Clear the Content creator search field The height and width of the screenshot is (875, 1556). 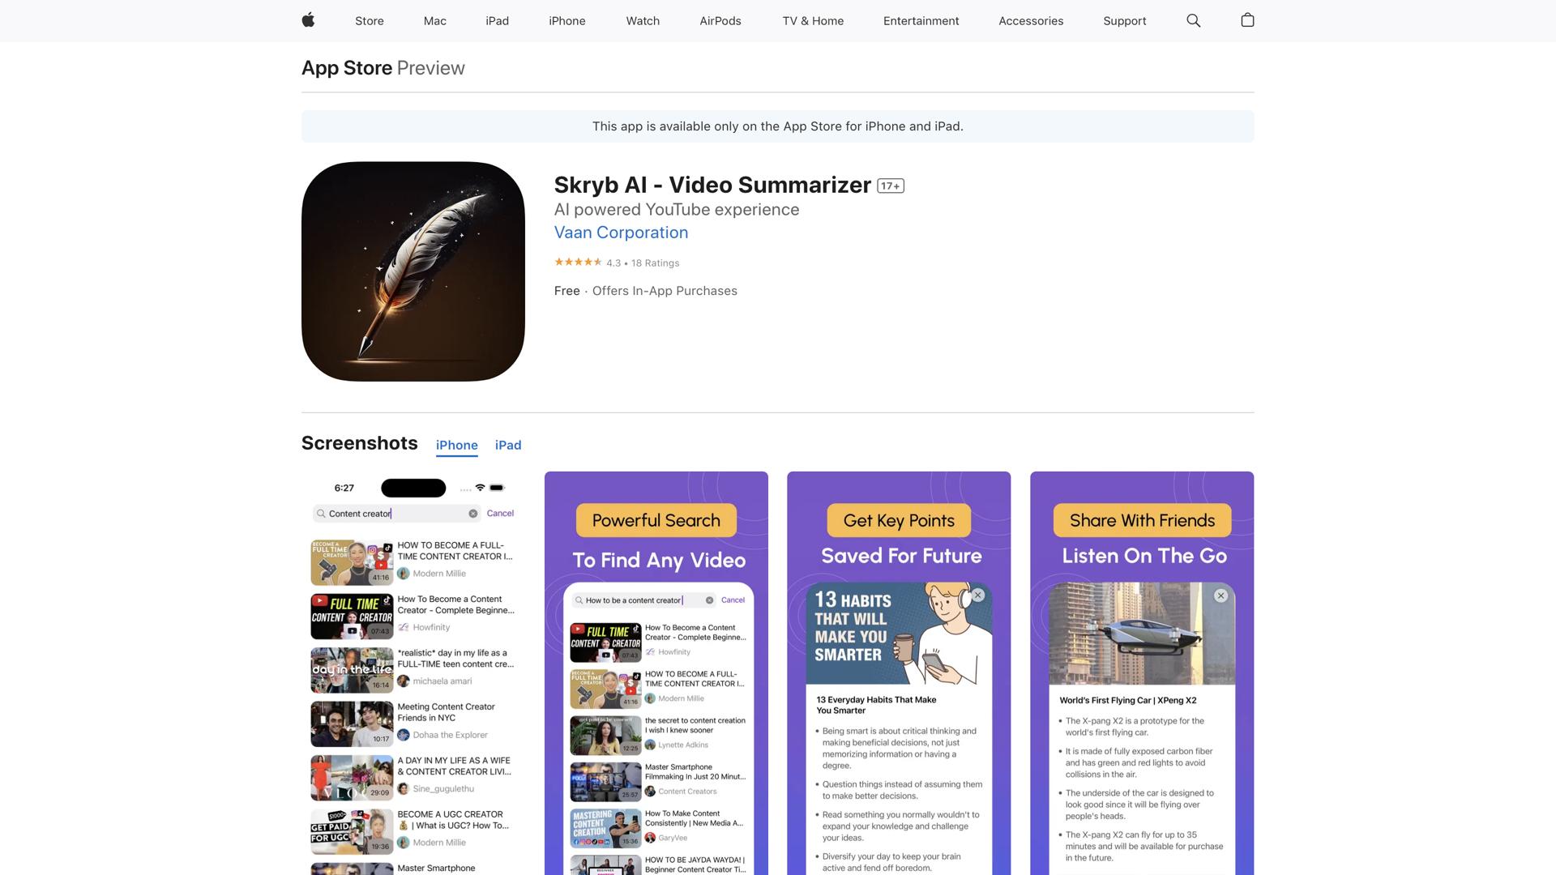pyautogui.click(x=473, y=514)
